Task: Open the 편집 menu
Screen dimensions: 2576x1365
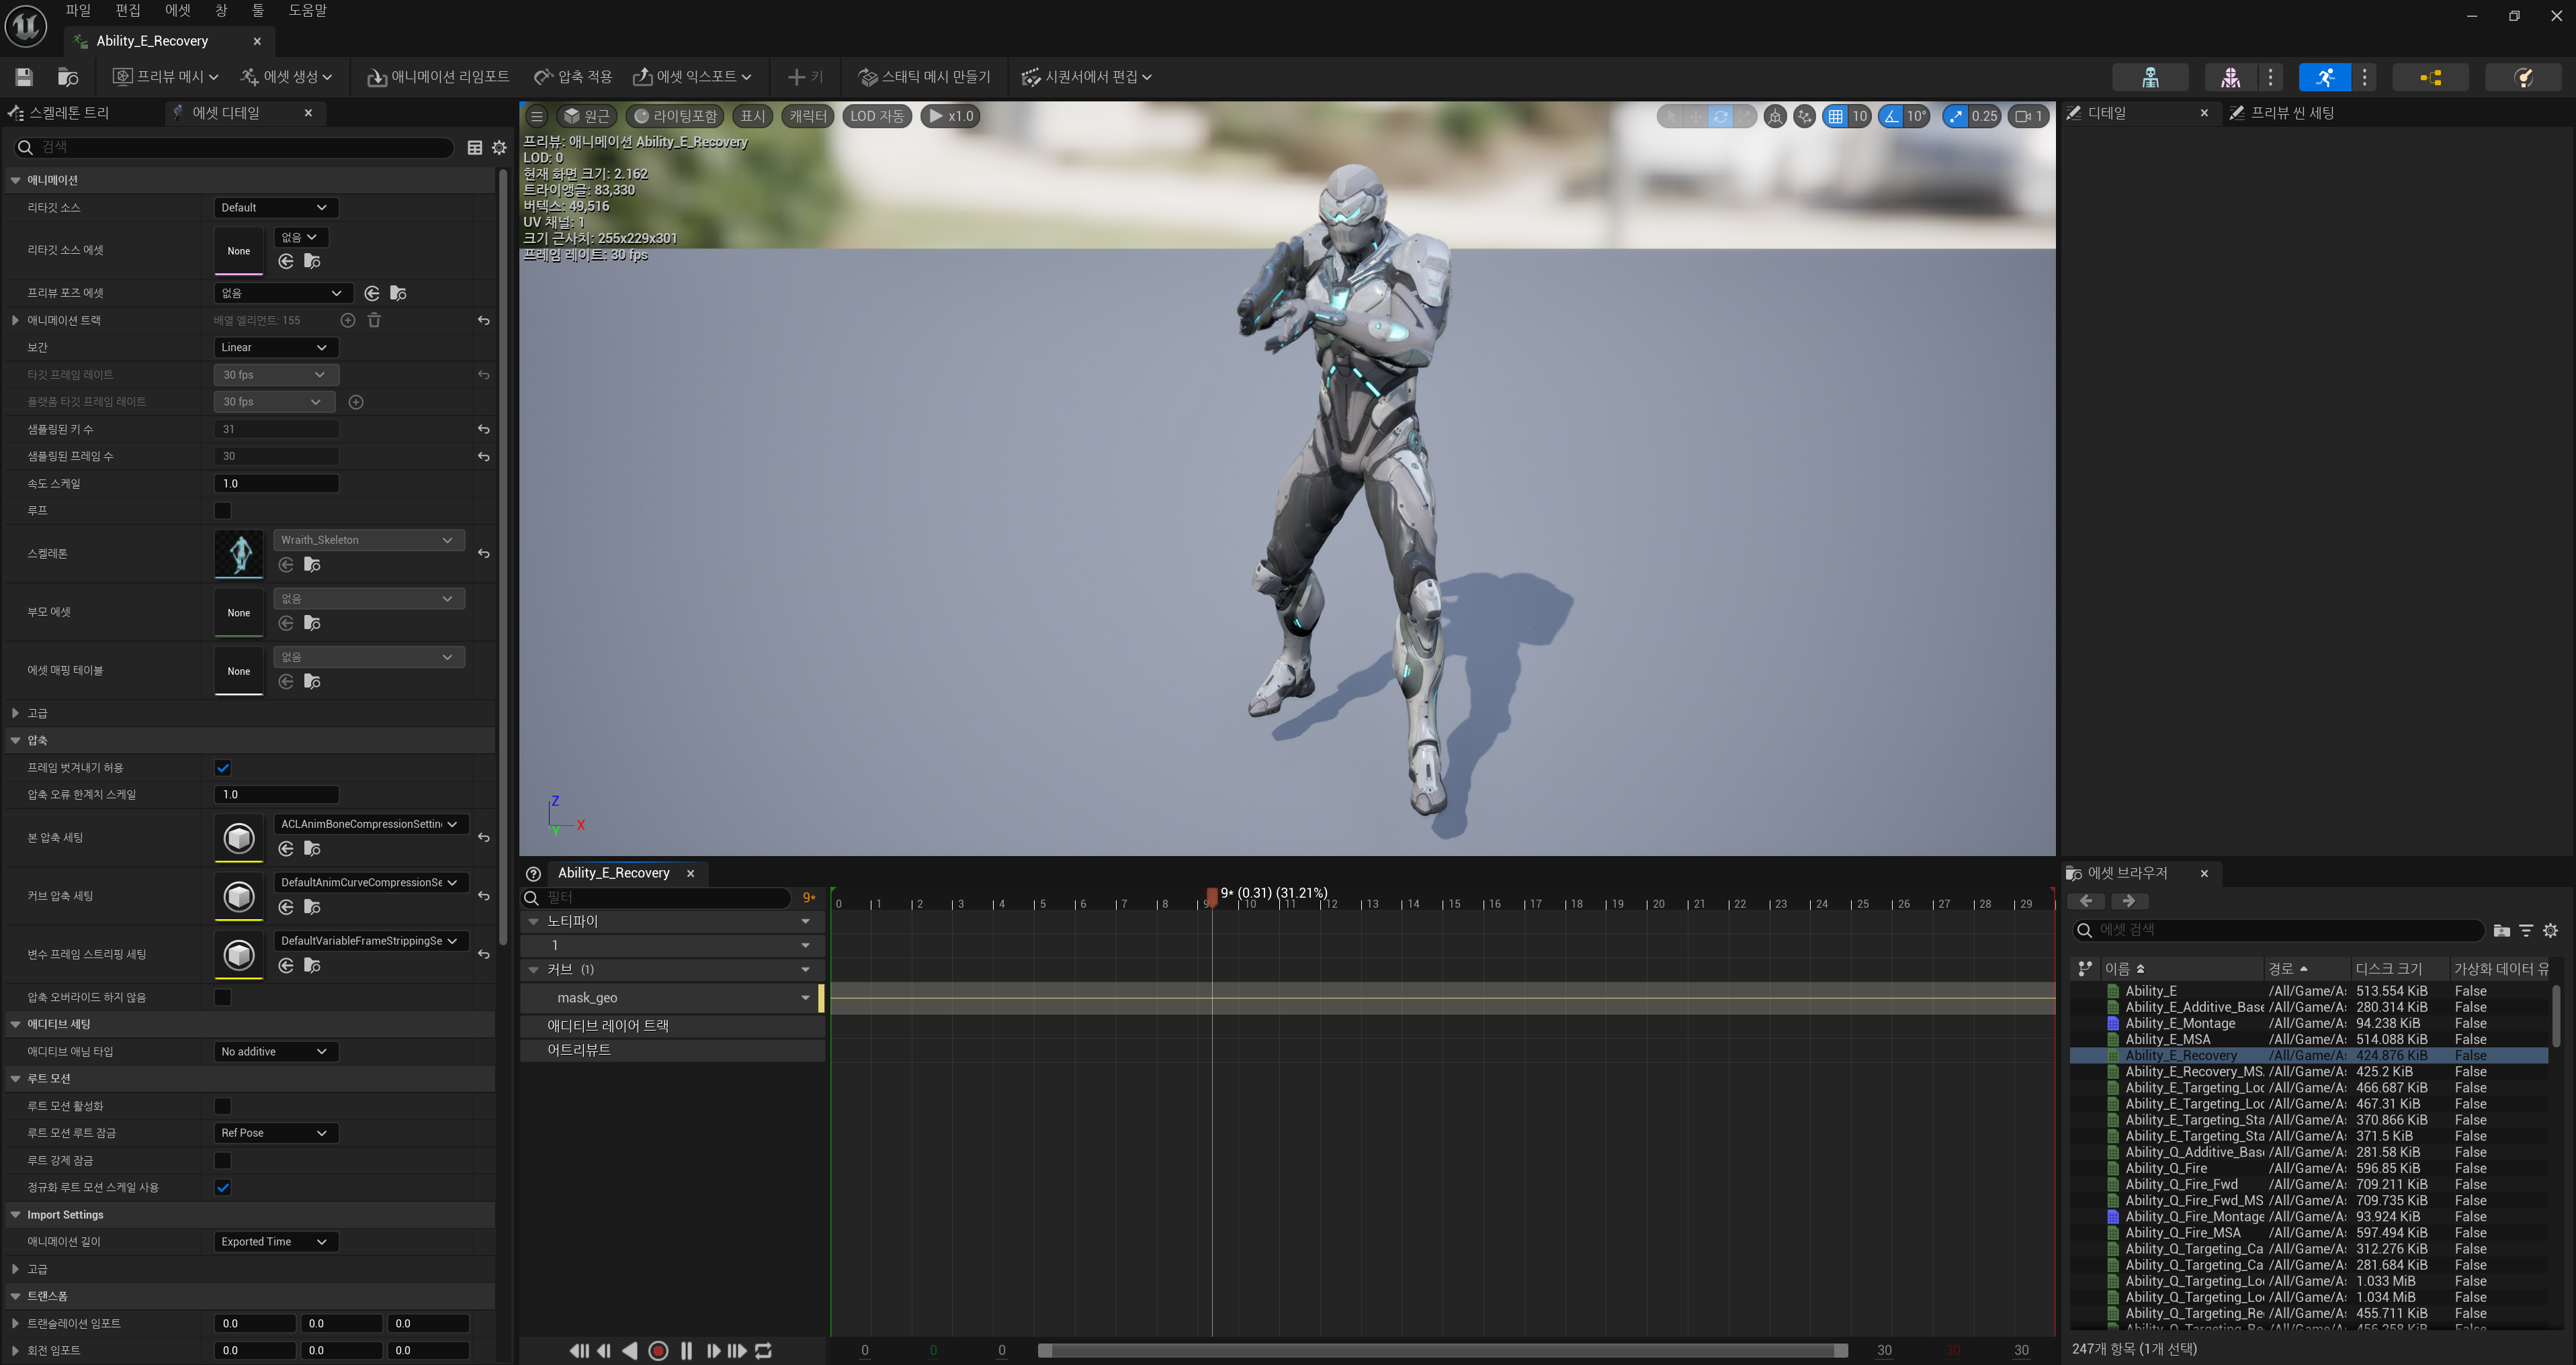Action: tap(128, 10)
